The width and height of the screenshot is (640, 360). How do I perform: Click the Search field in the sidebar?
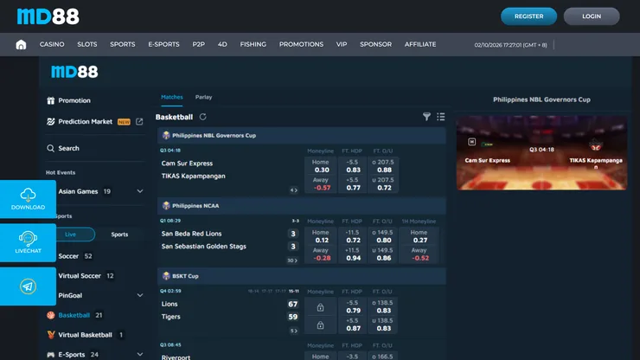[94, 148]
